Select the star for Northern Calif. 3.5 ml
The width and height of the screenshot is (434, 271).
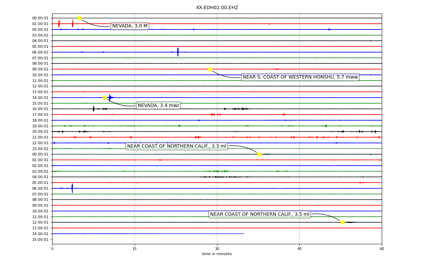point(342,222)
